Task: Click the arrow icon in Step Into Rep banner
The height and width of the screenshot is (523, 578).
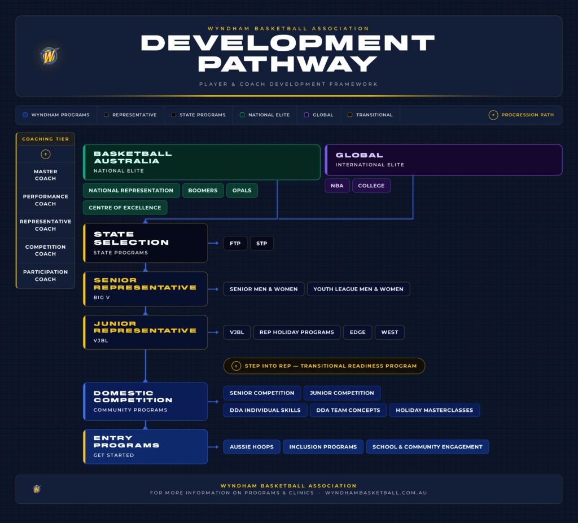Action: 237,366
